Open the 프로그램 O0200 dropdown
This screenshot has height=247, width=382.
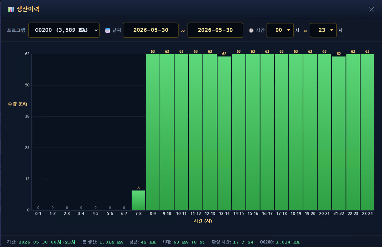[64, 30]
